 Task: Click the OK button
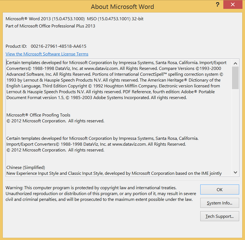coord(219,190)
